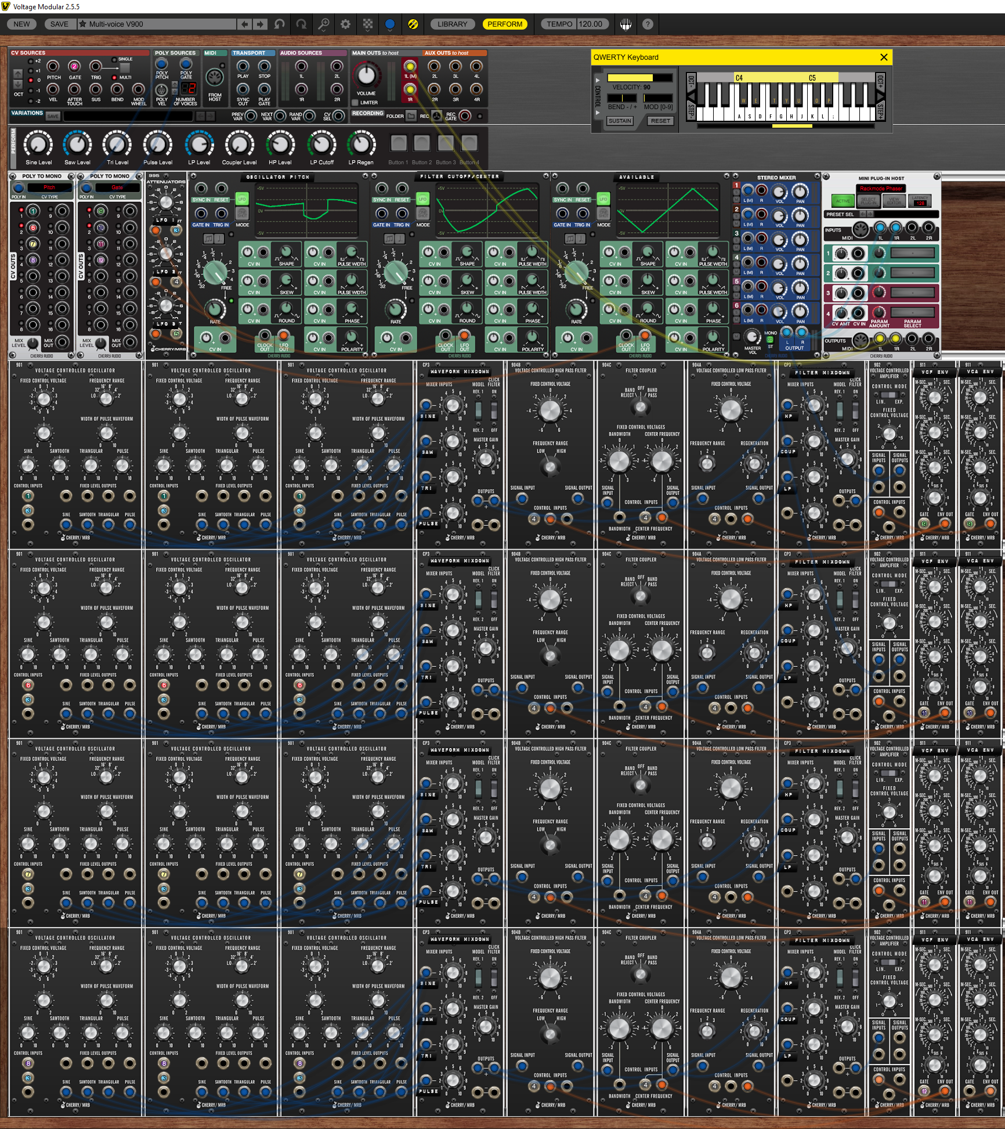Click SELECT PLUG-IN in Mini Plug-in Host
Screen dimensions: 1005x1129
click(868, 201)
